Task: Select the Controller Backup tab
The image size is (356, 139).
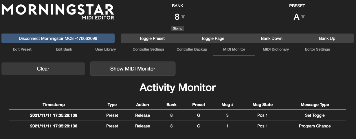Action: 192,49
